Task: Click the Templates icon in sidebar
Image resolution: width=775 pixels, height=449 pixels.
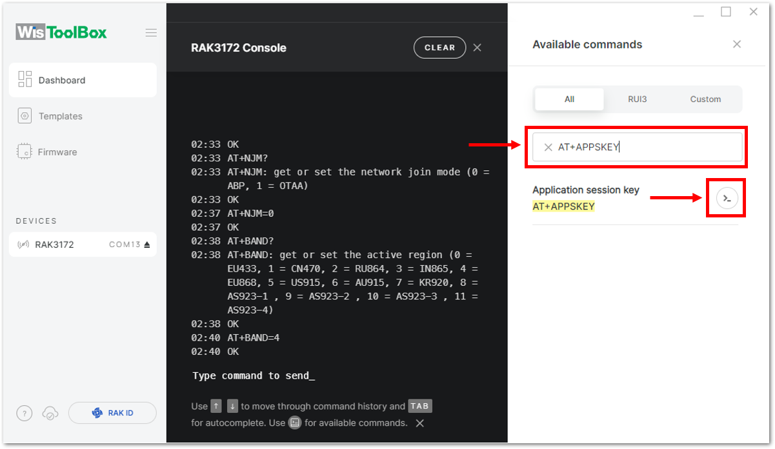Action: click(x=25, y=116)
